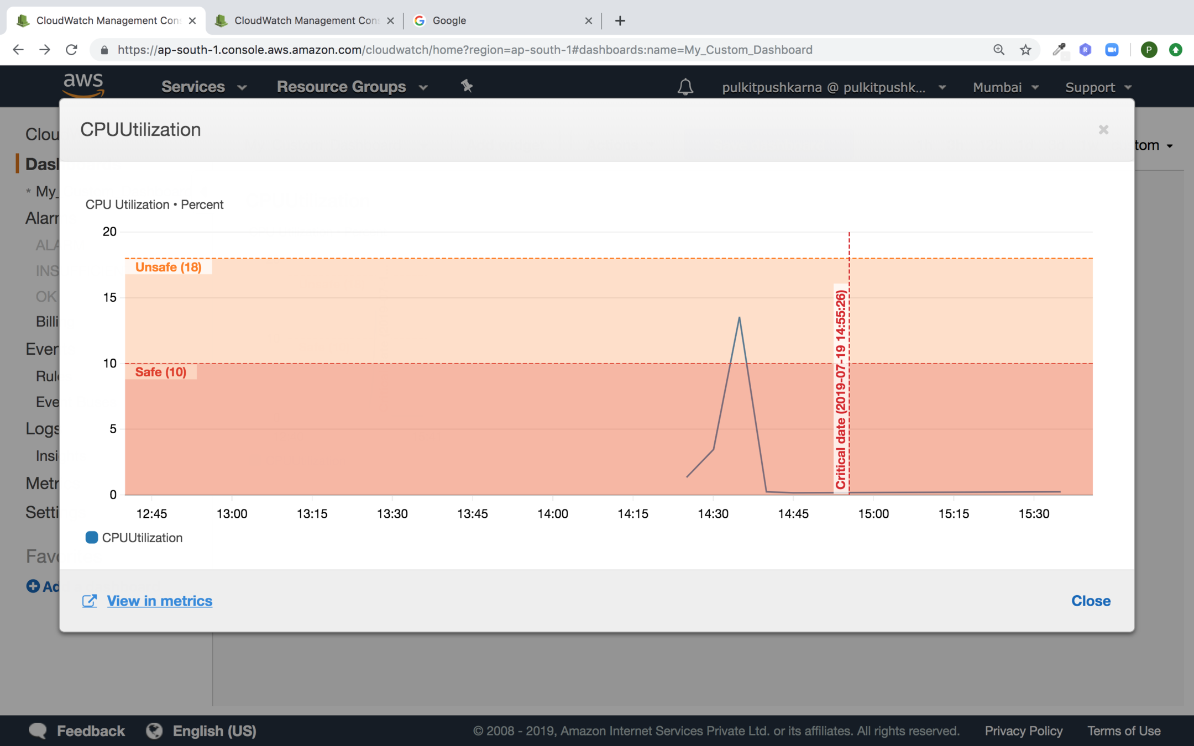Click the Critical date annotation marker
The image size is (1194, 746).
(x=841, y=390)
